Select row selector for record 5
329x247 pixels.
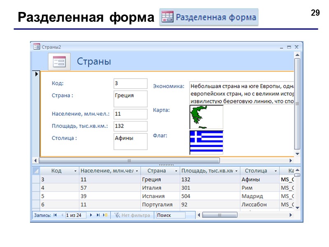click(36, 196)
